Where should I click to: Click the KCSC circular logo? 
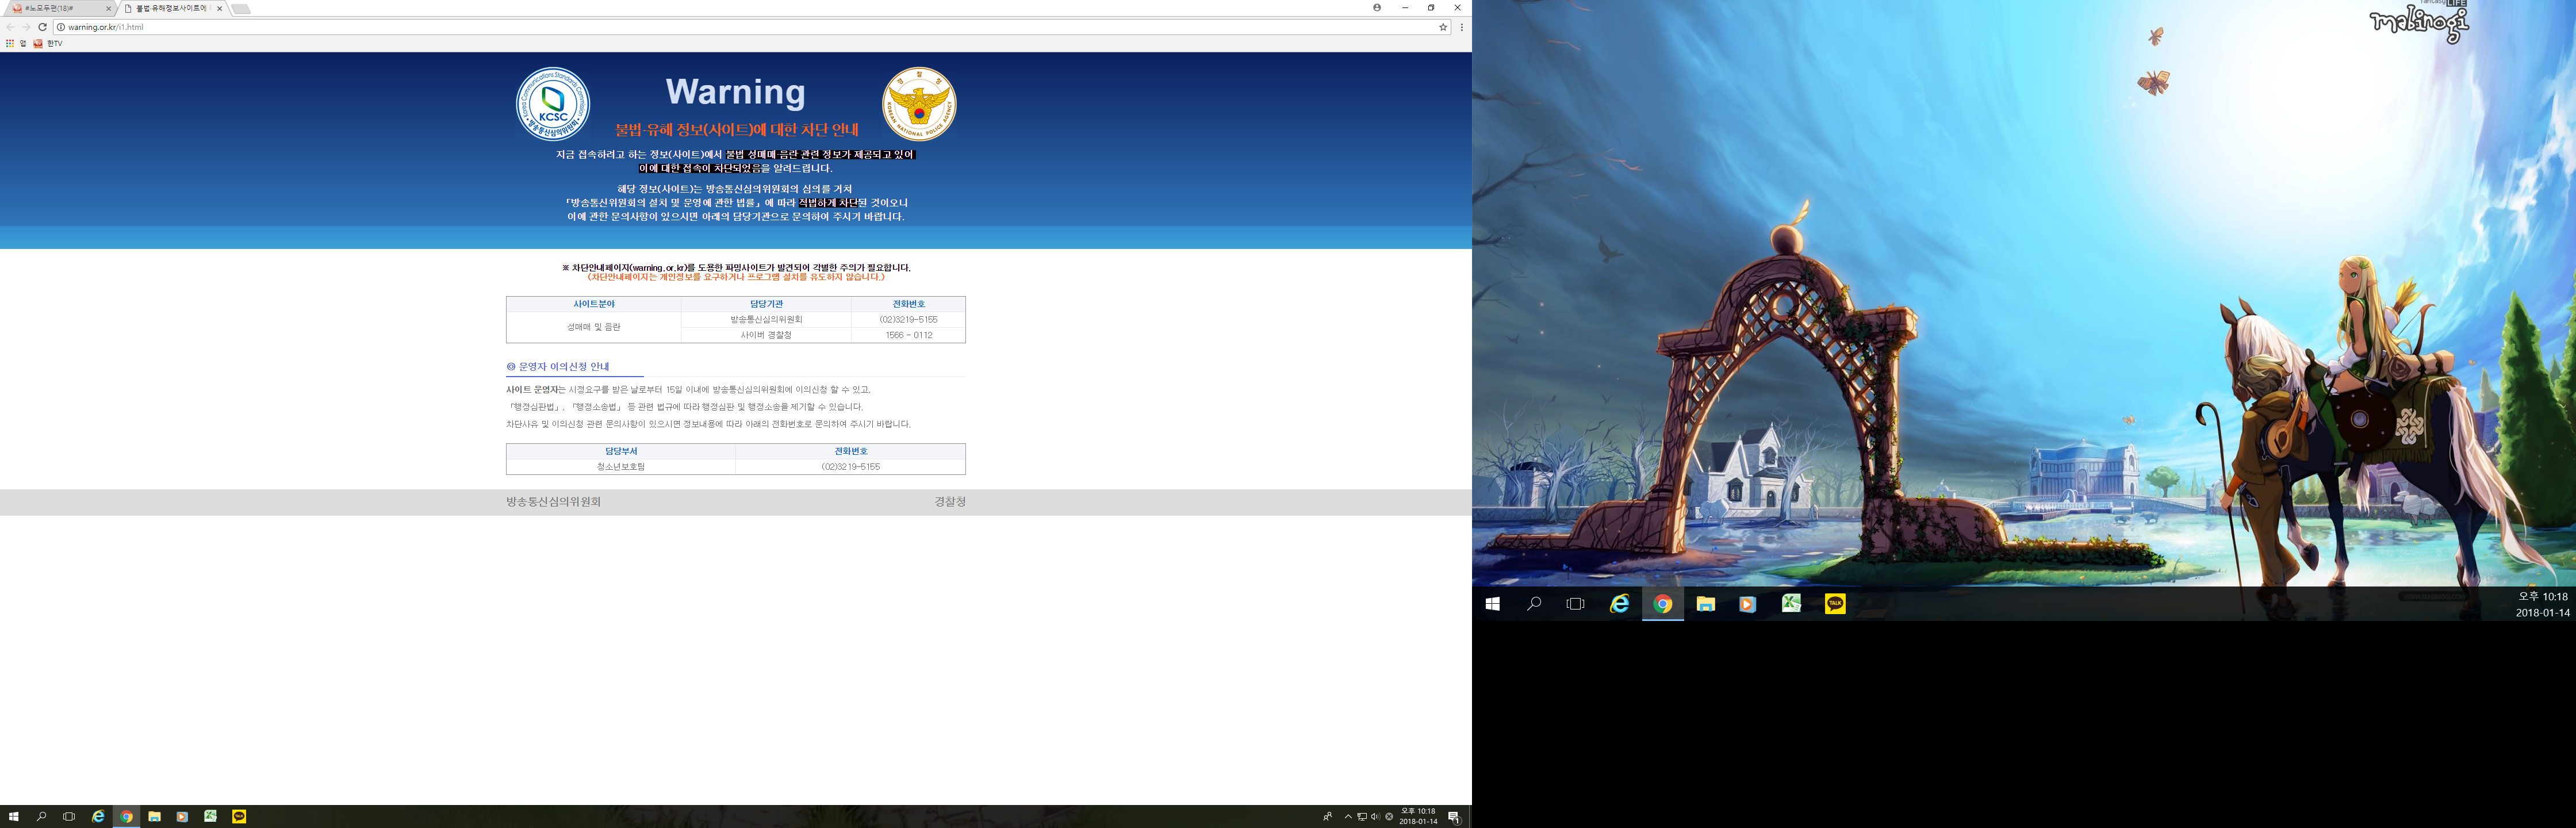[553, 104]
